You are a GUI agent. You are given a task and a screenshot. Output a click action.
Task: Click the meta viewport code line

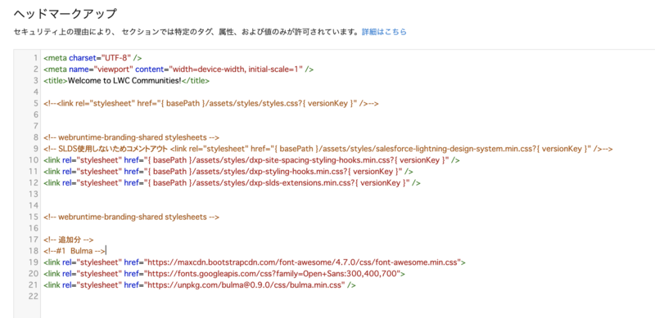pos(178,69)
